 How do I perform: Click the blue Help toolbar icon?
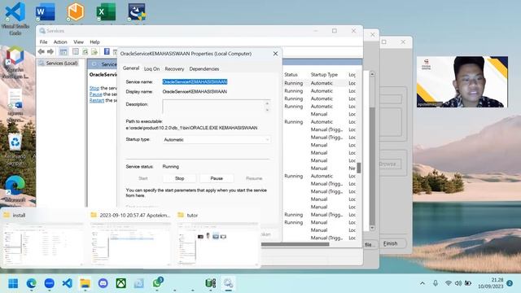click(107, 51)
